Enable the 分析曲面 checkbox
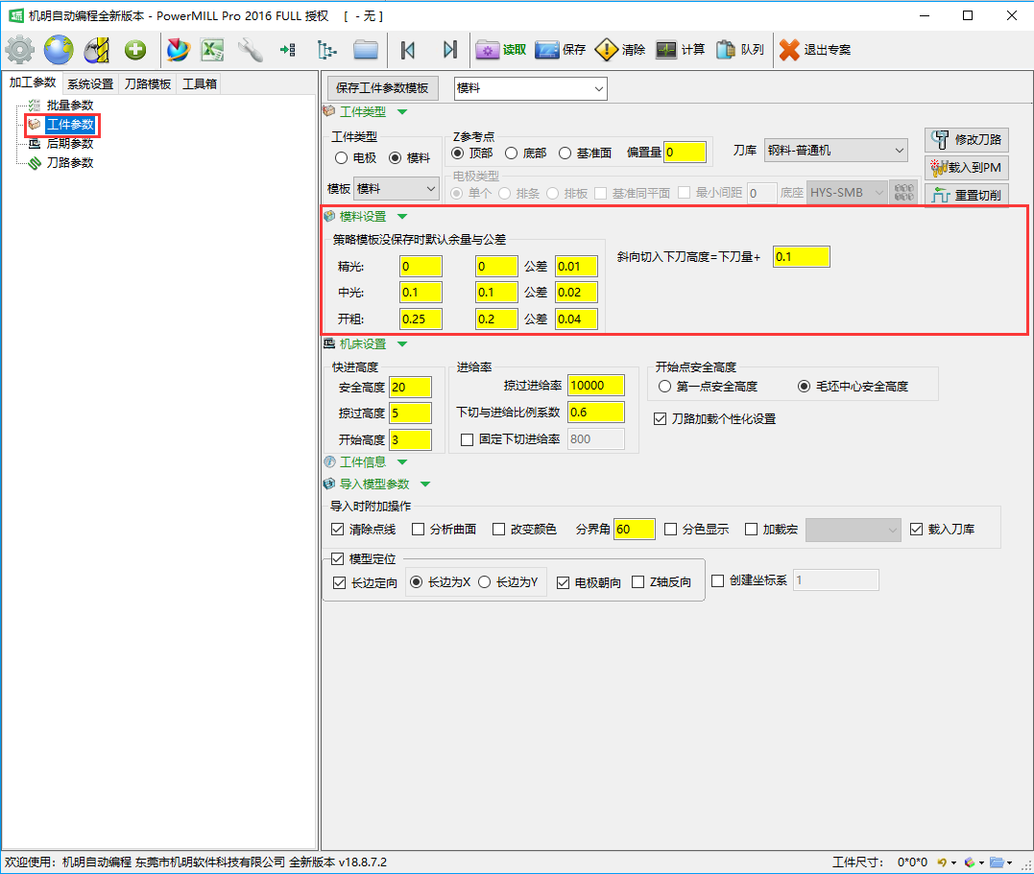1034x874 pixels. [418, 529]
